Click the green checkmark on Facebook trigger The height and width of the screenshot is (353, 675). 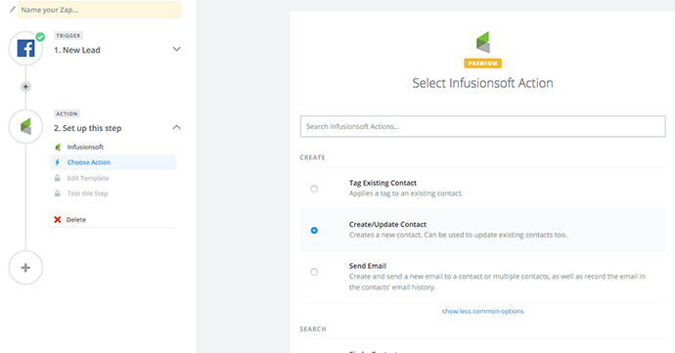(40, 37)
